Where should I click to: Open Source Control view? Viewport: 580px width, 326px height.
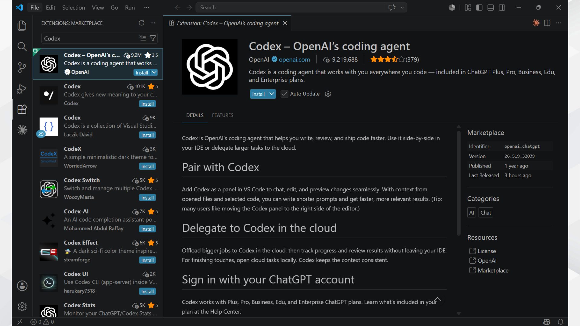(22, 67)
